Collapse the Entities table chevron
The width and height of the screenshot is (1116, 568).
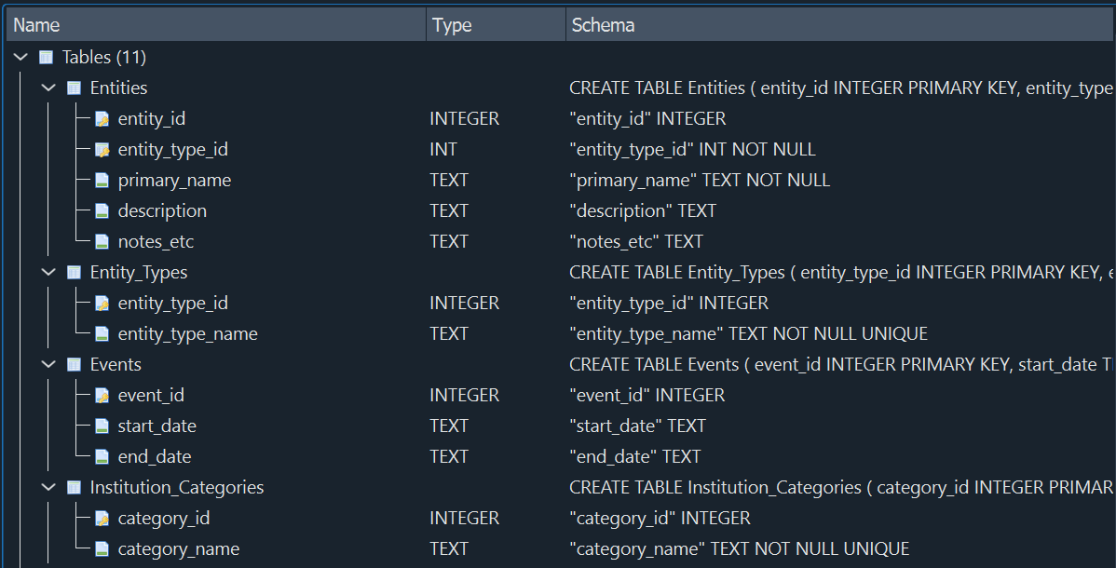(48, 88)
